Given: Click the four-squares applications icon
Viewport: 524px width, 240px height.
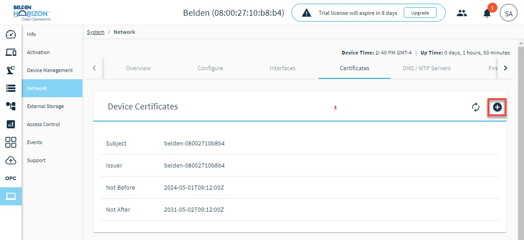Looking at the screenshot, I should [x=11, y=142].
